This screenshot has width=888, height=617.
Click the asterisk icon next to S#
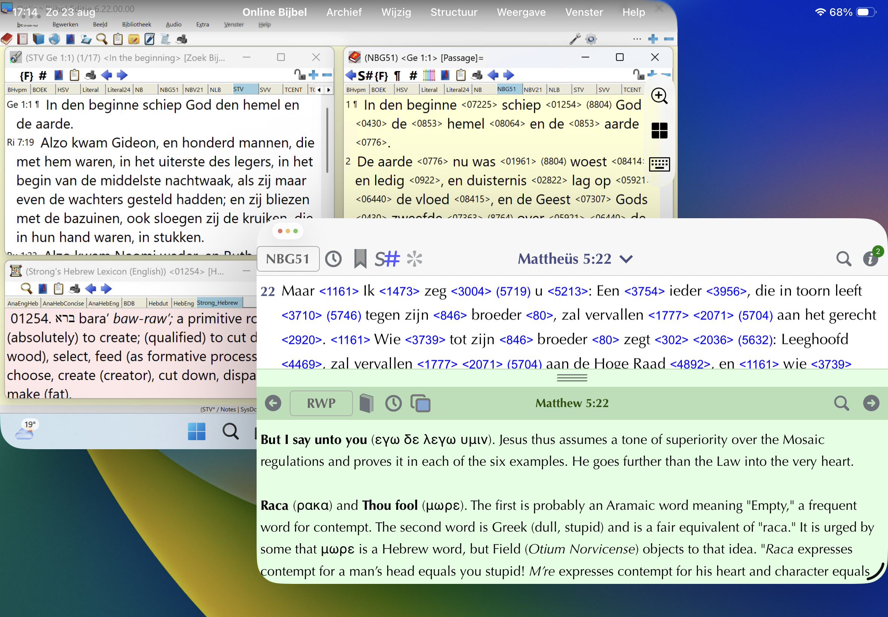click(414, 259)
